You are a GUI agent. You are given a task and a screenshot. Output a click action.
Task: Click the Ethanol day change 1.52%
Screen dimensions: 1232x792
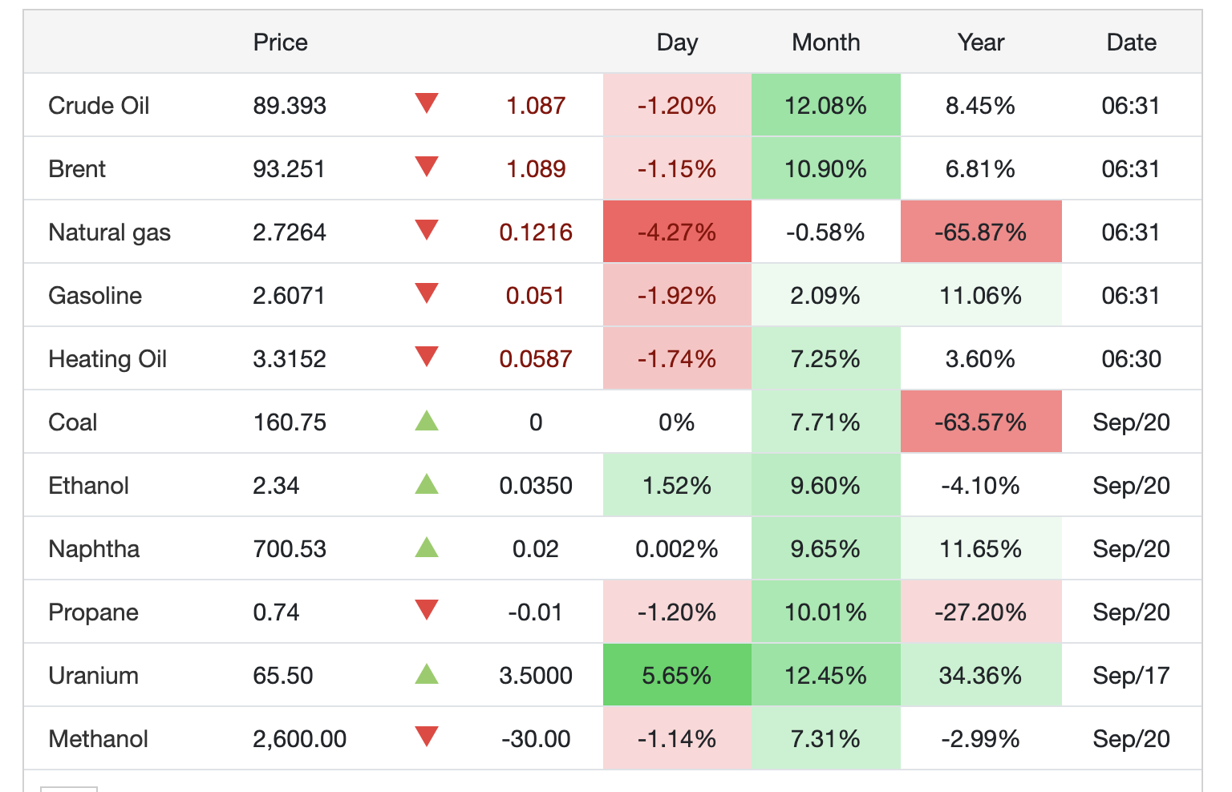click(677, 485)
